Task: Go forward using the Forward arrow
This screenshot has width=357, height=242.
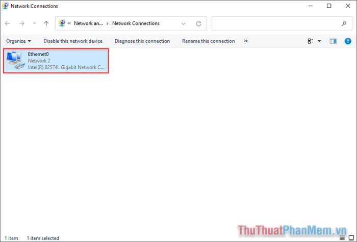Action: pyautogui.click(x=21, y=23)
